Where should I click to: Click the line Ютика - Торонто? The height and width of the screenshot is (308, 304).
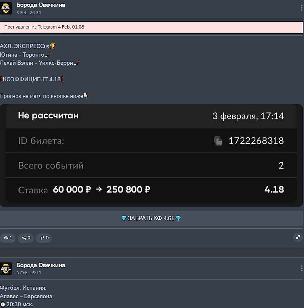click(22, 55)
